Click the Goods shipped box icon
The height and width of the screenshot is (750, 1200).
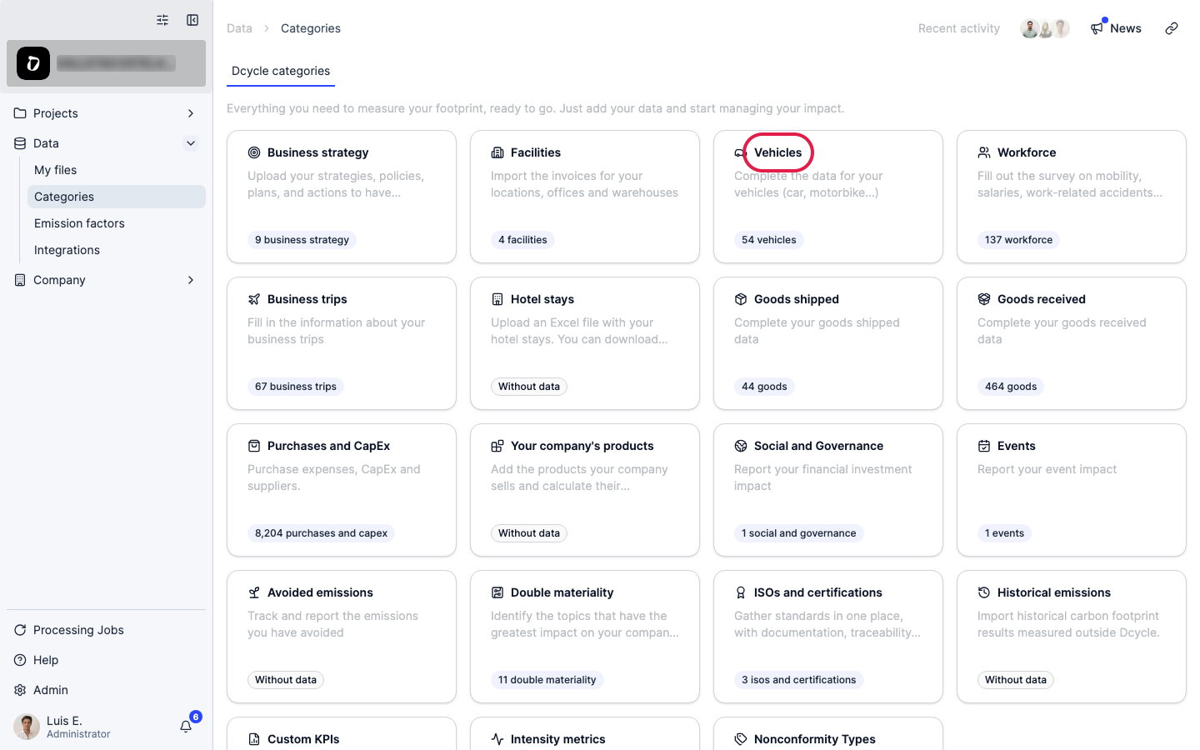(x=741, y=299)
